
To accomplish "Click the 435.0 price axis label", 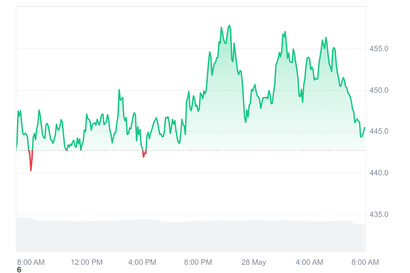I will [379, 215].
